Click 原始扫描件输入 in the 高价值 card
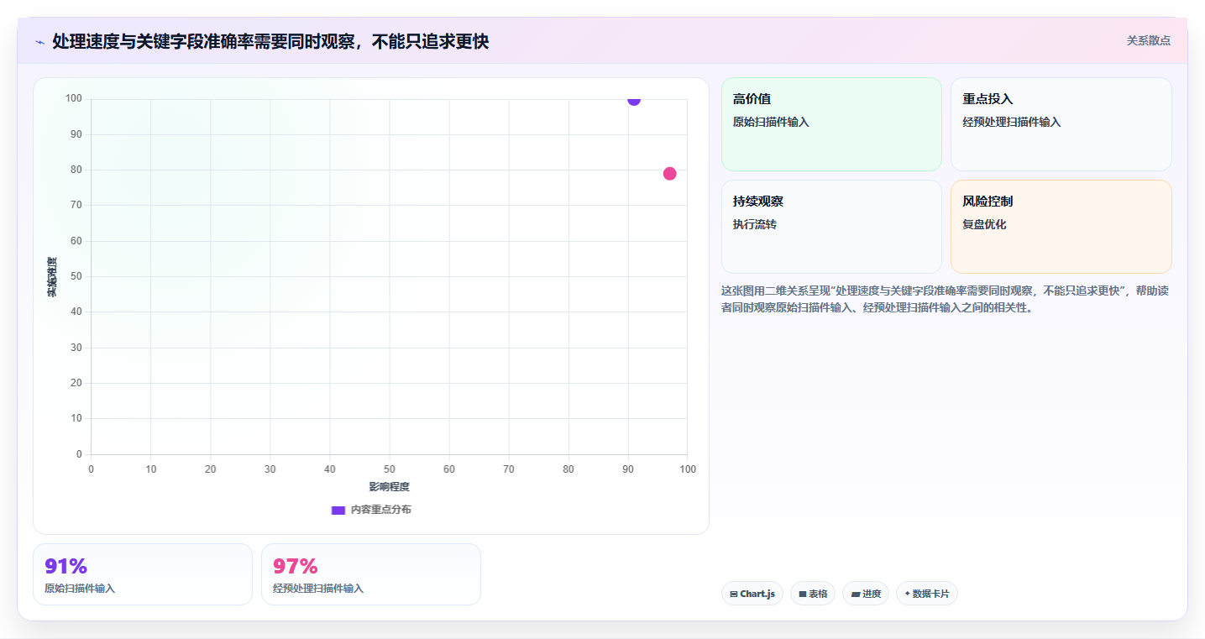The width and height of the screenshot is (1205, 639). pos(771,122)
